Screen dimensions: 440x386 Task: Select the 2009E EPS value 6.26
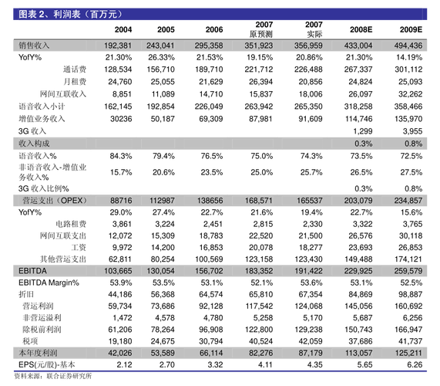(x=415, y=364)
